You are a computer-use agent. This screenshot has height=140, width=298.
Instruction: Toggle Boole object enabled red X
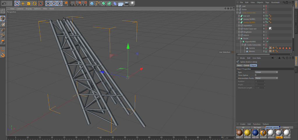click(x=267, y=38)
